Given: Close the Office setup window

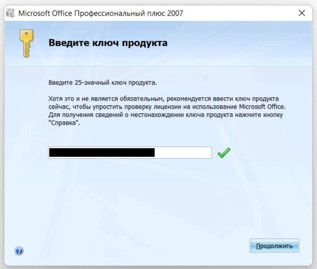Looking at the screenshot, I should pos(302,13).
